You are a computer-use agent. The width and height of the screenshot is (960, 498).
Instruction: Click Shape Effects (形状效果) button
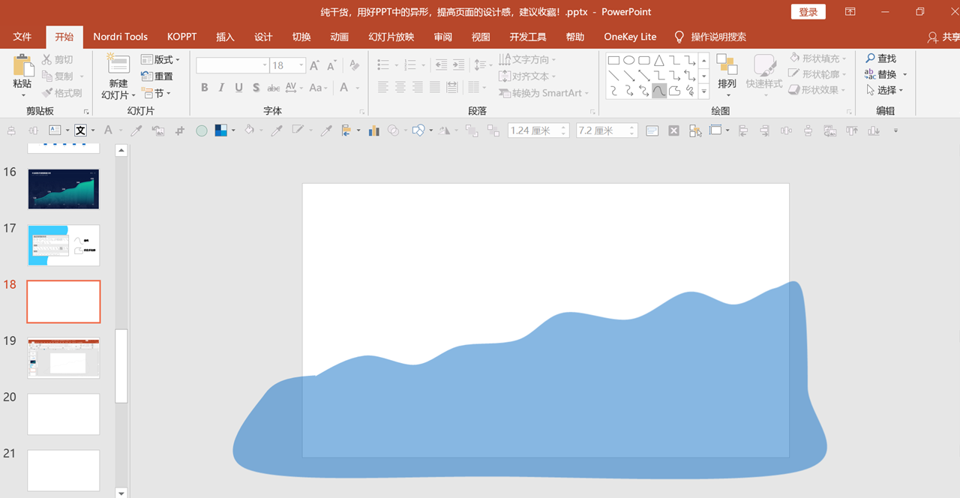(x=818, y=90)
